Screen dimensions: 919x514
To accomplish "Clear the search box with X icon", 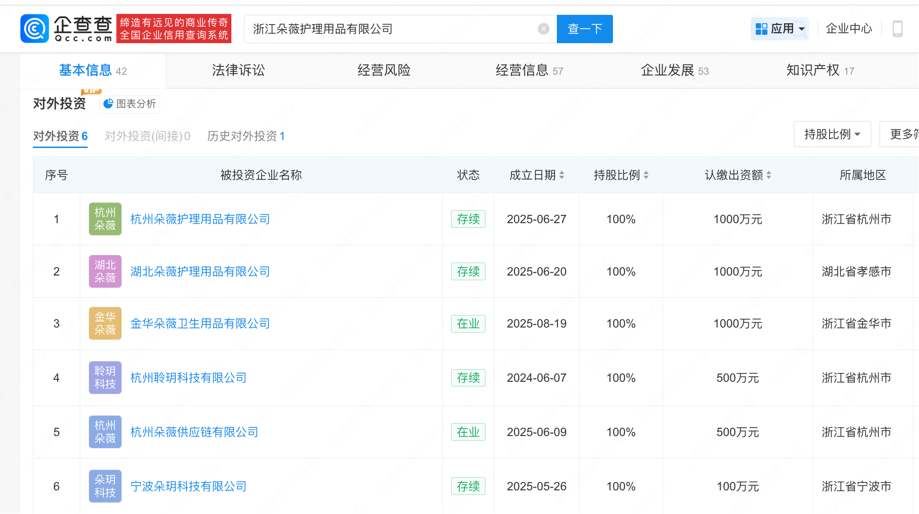I will click(x=543, y=29).
